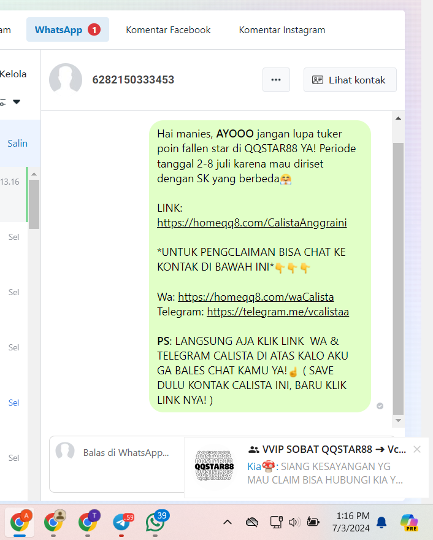
Task: Click the message sent status check icon
Action: [x=380, y=406]
